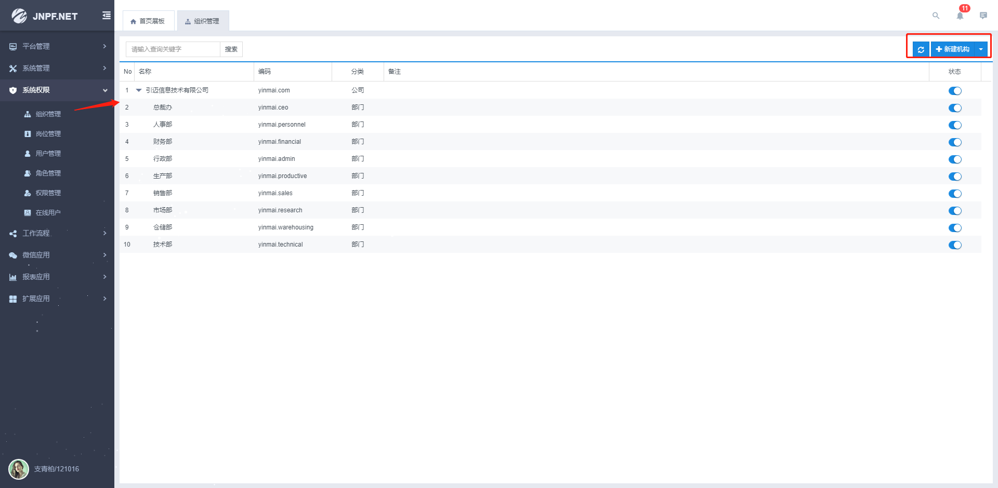The image size is (998, 488).
Task: Expand the 报表应用 menu chevron
Action: pos(104,277)
